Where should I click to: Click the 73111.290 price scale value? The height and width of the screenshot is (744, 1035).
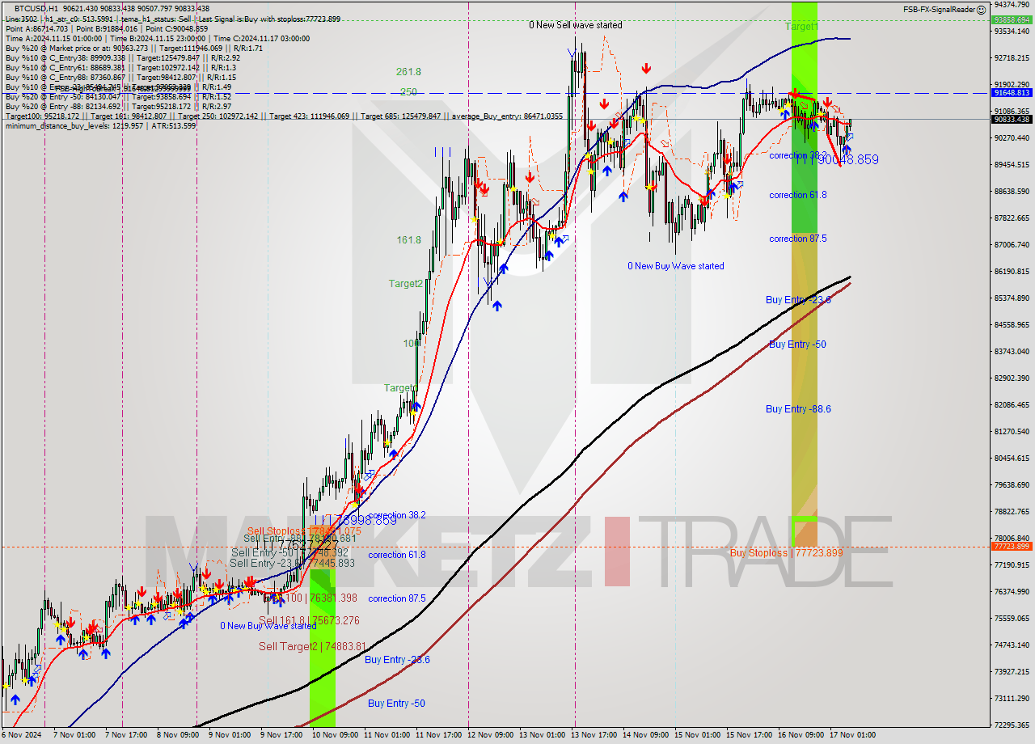click(x=1011, y=698)
